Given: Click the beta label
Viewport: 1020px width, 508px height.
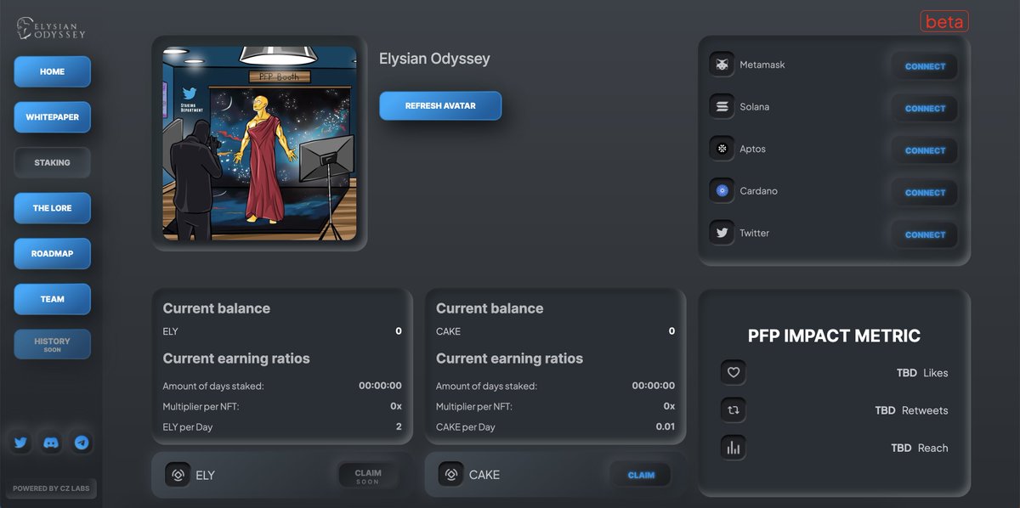Looking at the screenshot, I should point(944,21).
